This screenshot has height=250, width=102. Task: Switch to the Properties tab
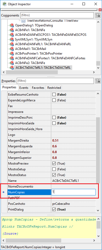[9, 87]
